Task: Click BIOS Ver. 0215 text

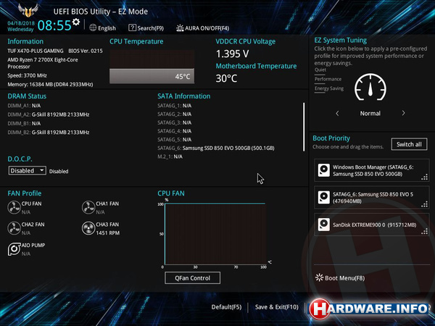Action: tap(86, 51)
